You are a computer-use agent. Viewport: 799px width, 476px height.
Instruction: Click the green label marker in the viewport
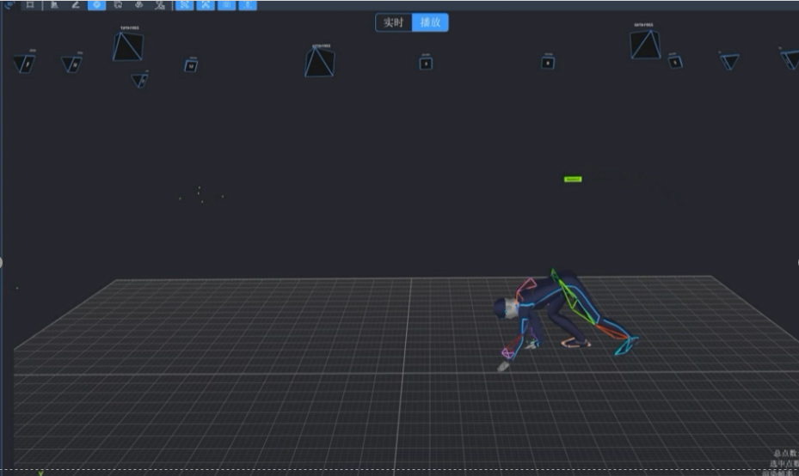(573, 180)
